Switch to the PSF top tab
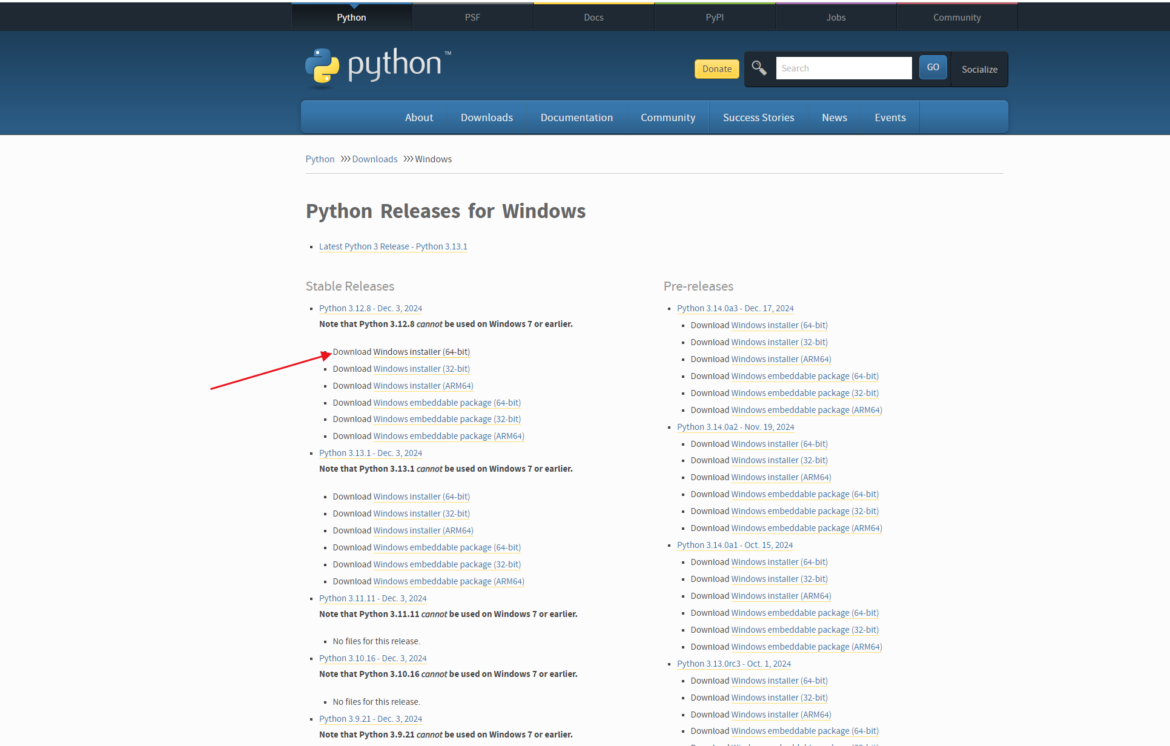Screen dimensions: 1170x746 [472, 18]
